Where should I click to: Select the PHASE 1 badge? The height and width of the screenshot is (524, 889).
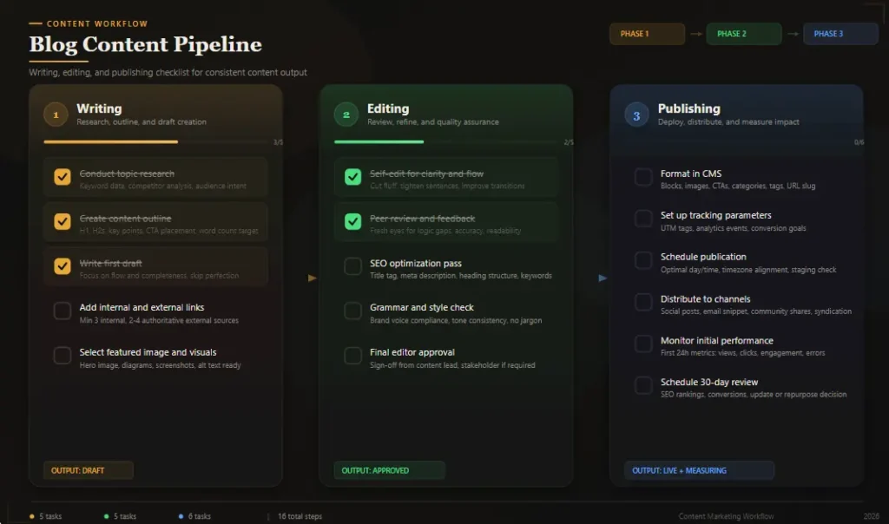(647, 33)
